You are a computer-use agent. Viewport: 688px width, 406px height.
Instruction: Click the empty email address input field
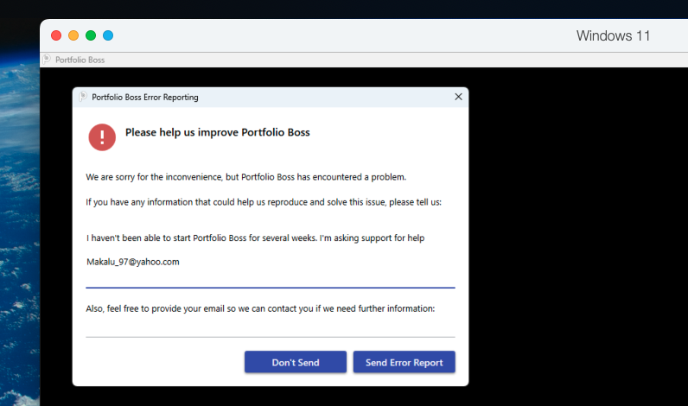(x=270, y=328)
